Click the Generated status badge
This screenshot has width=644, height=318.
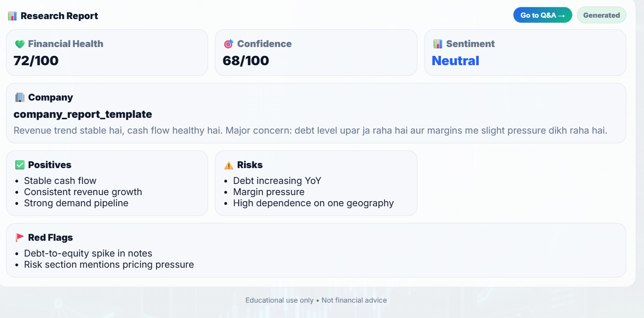point(601,15)
